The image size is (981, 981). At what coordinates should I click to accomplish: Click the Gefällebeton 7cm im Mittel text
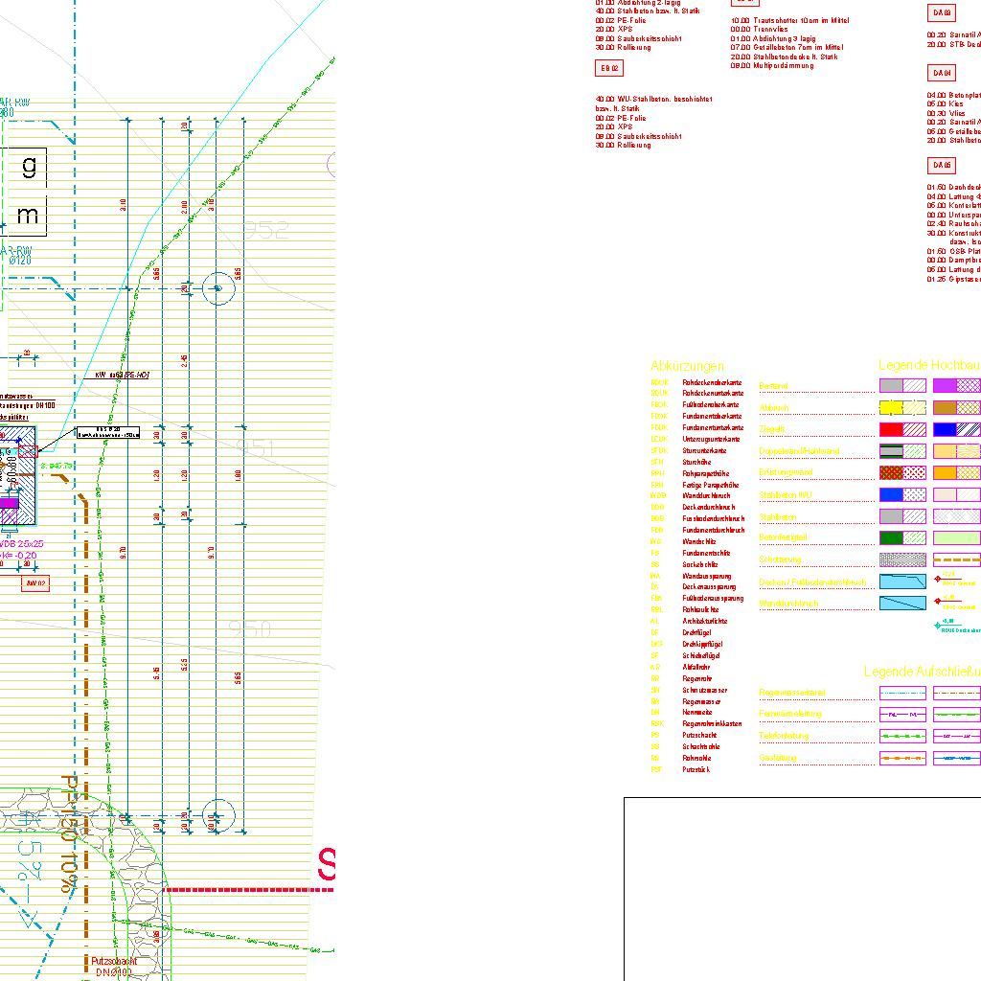click(x=798, y=48)
